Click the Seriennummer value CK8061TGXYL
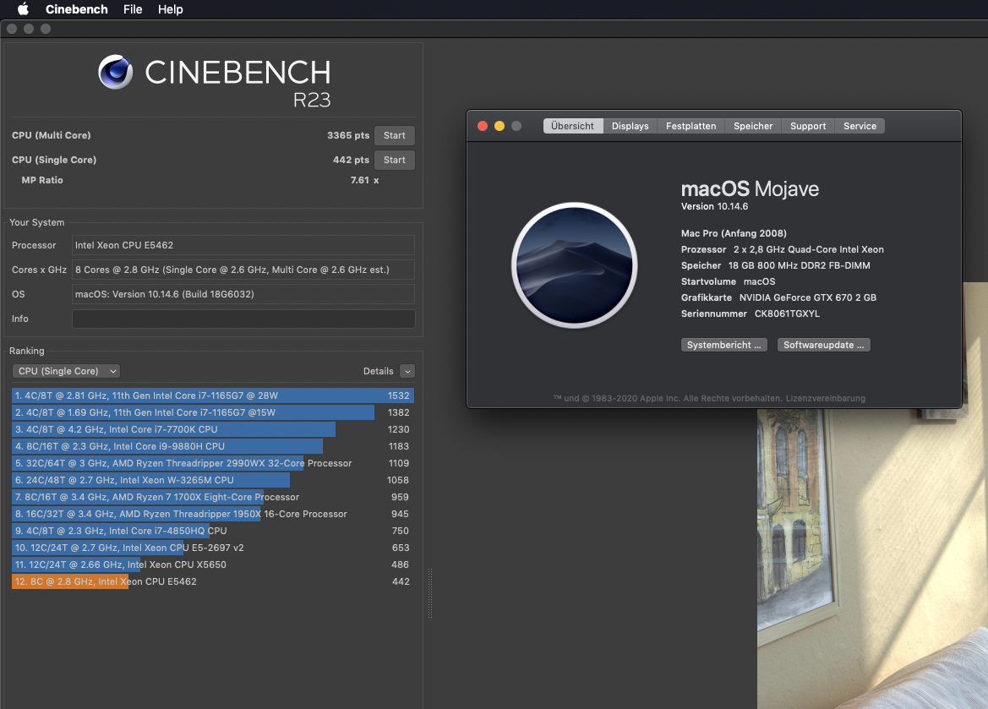The height and width of the screenshot is (709, 988). tap(787, 314)
